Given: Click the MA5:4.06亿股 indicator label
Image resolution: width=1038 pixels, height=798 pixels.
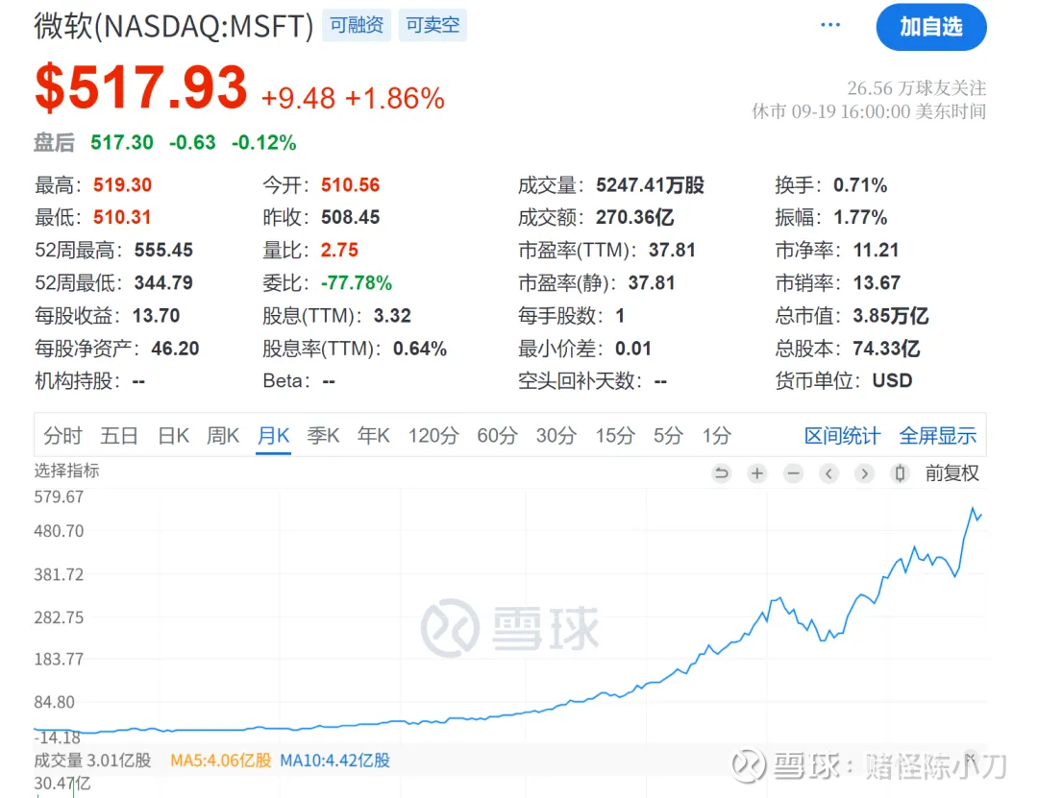Looking at the screenshot, I should coord(220,761).
